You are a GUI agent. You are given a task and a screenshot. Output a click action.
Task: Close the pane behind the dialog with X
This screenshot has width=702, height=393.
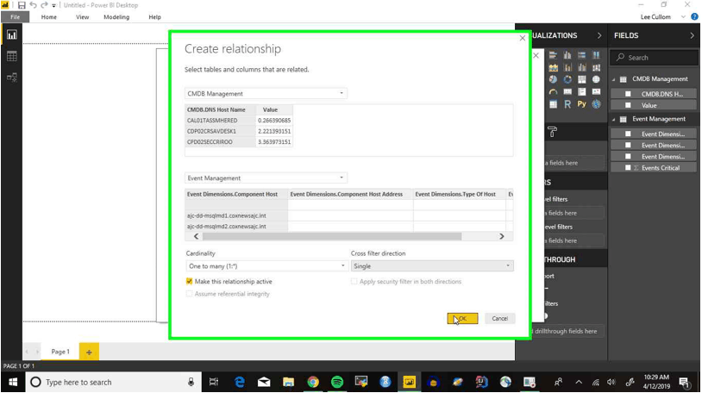[x=536, y=55]
